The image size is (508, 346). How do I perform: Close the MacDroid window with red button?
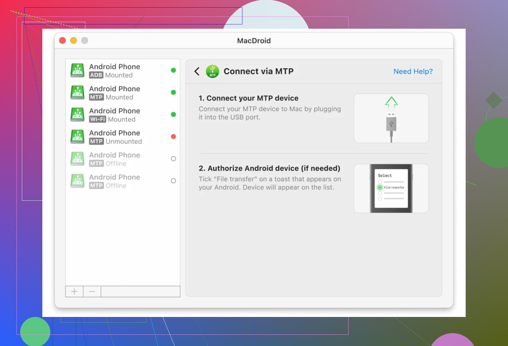[x=63, y=40]
